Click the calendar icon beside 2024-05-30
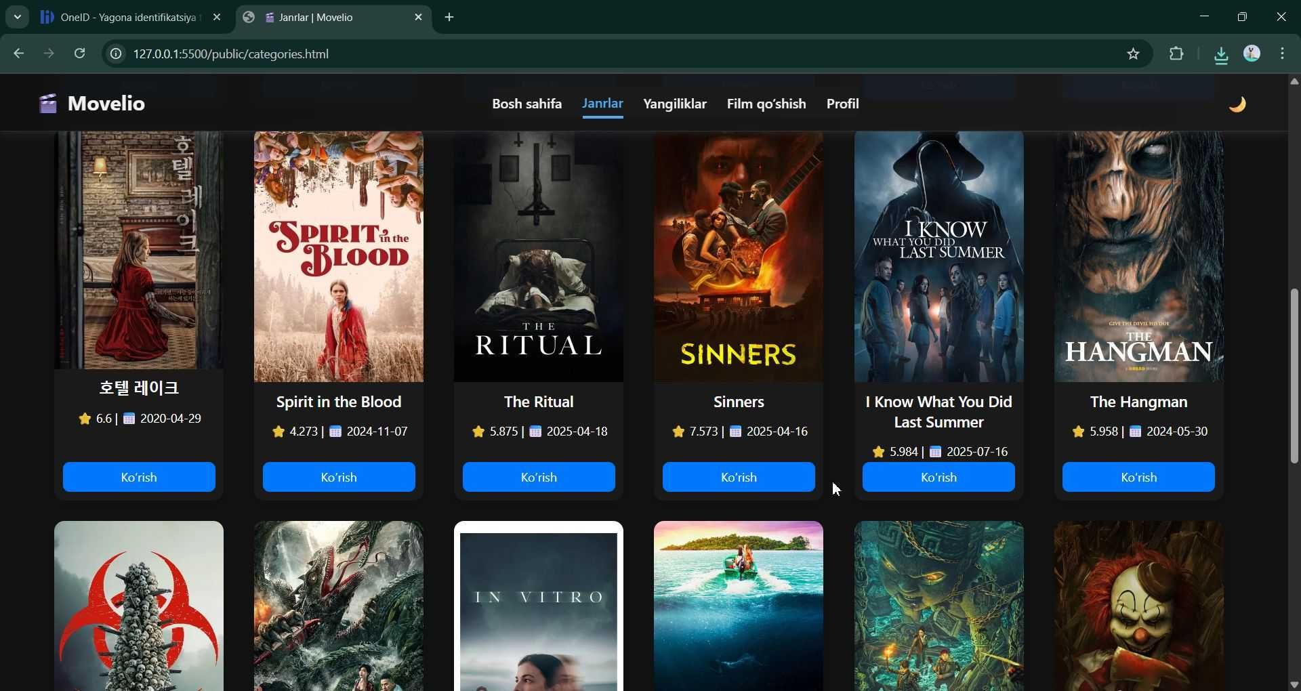 pos(1136,432)
